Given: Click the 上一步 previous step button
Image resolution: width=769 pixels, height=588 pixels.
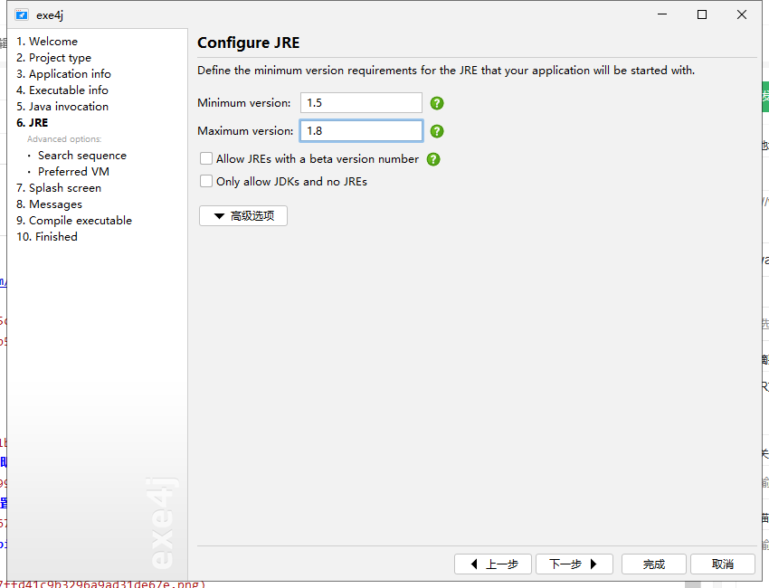Looking at the screenshot, I should (x=493, y=564).
